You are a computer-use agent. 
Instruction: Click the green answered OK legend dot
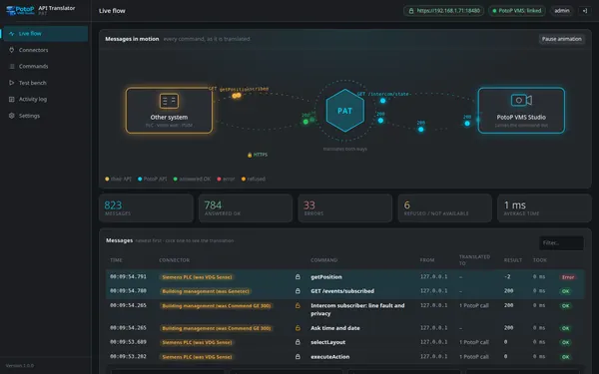point(176,179)
